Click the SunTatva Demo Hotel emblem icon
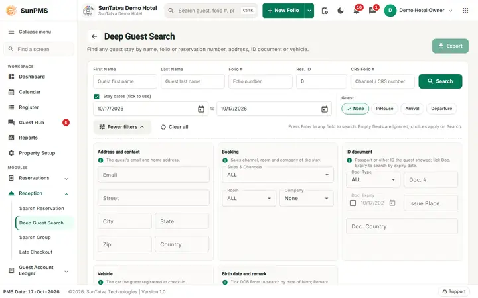The image size is (478, 298). click(x=88, y=11)
